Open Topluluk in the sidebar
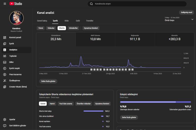This screenshot has height=130, width=196. (x=13, y=56)
